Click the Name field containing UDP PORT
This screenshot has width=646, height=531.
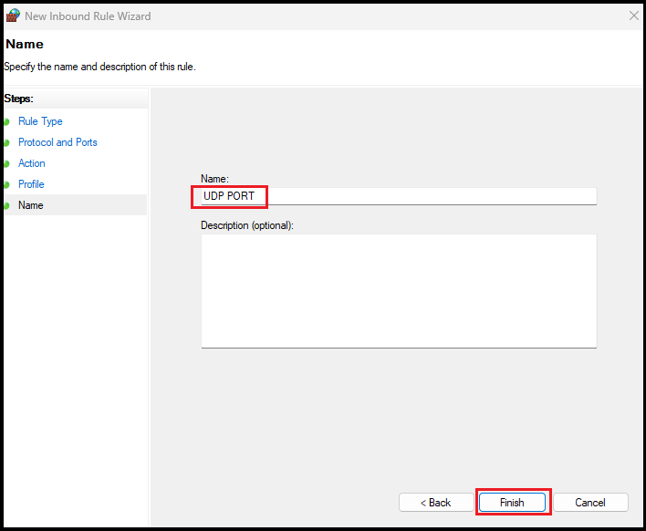398,196
